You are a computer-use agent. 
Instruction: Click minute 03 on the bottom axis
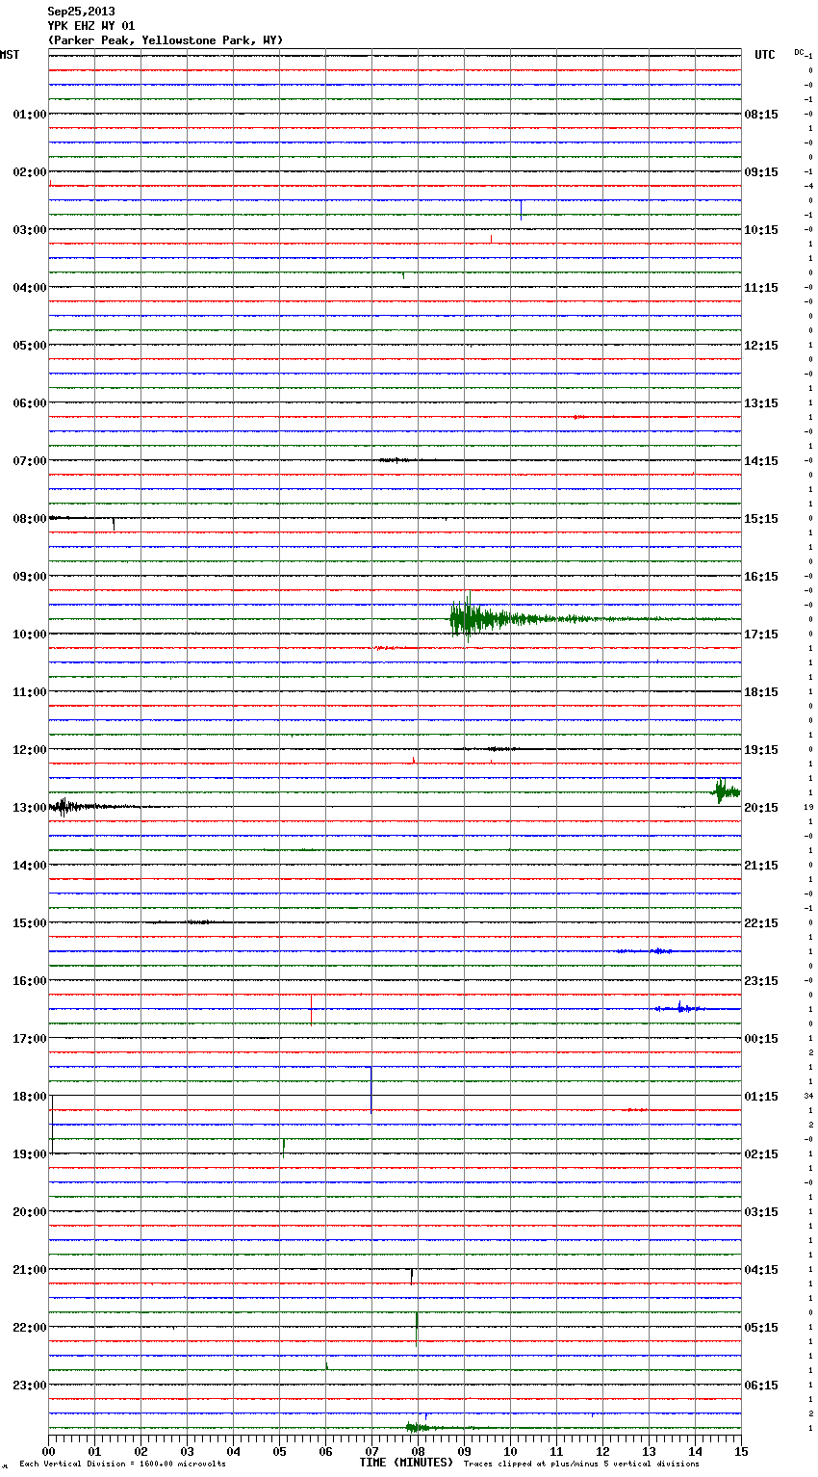[x=188, y=1451]
